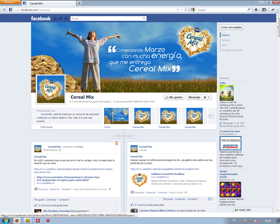Click the Mensaje button

[194, 97]
